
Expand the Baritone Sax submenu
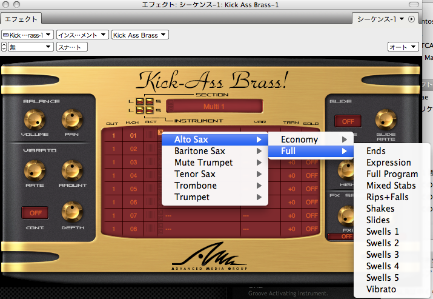215,151
